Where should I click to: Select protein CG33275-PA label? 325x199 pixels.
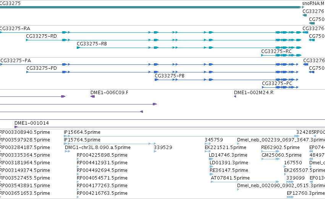16,60
